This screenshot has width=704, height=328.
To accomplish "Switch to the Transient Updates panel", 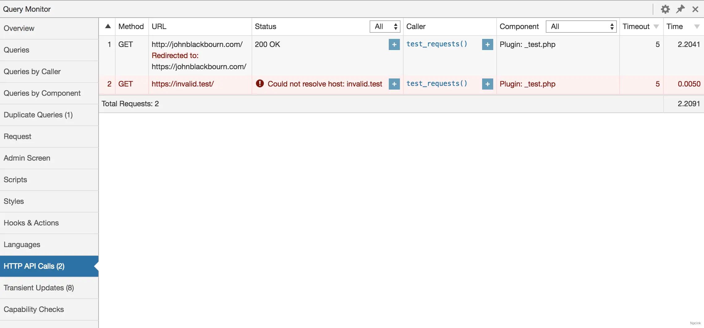I will click(39, 288).
